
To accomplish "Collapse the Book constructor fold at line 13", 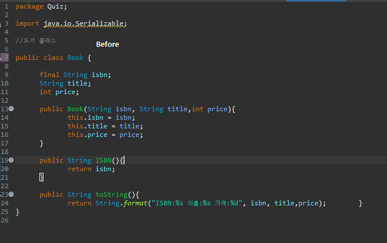I will click(11, 108).
